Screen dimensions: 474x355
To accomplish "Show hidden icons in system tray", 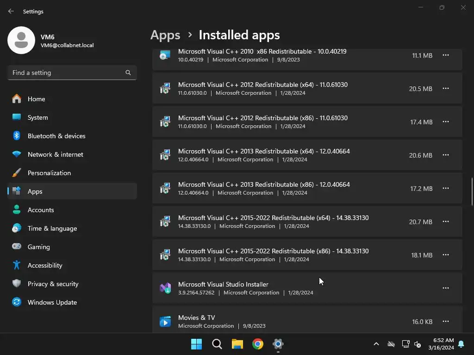I will (376, 344).
